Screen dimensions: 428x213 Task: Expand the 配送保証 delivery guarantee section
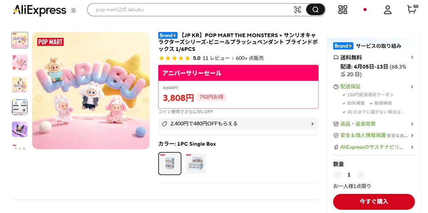tap(412, 87)
